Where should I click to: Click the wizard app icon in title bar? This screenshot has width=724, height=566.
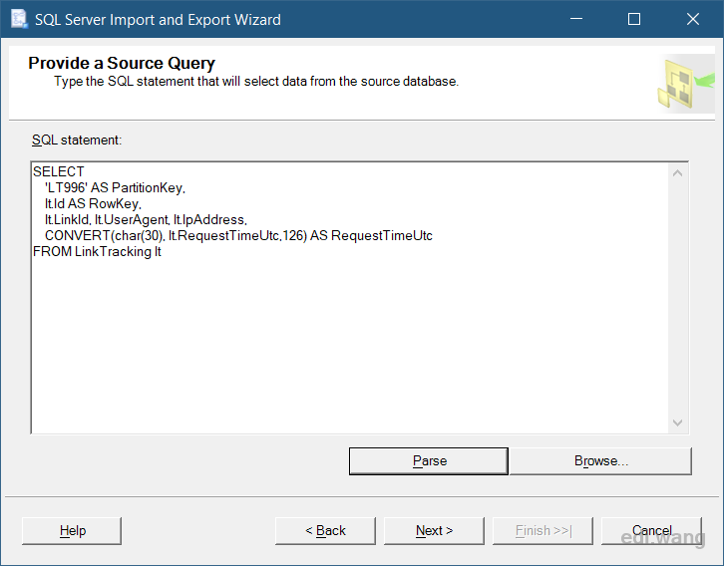19,19
